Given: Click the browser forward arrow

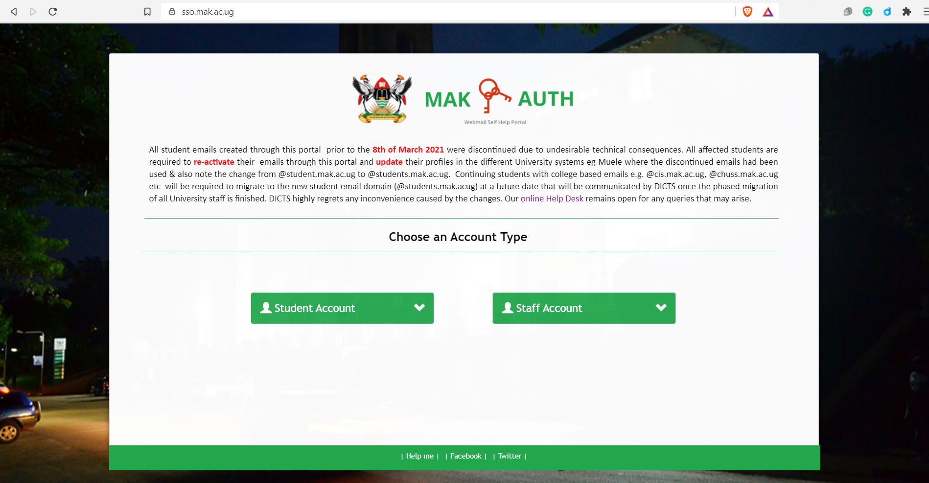Looking at the screenshot, I should point(33,12).
